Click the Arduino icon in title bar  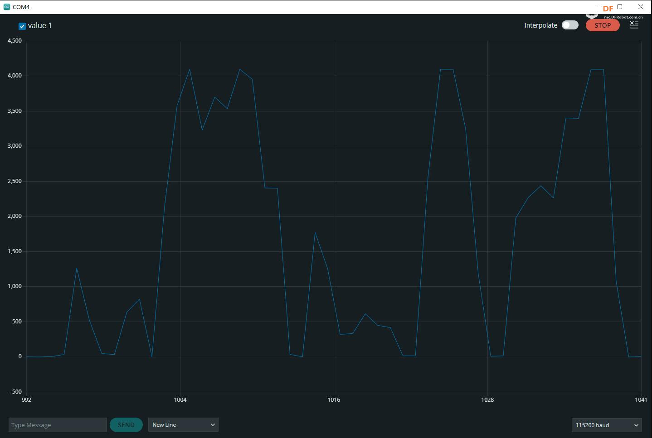6,7
